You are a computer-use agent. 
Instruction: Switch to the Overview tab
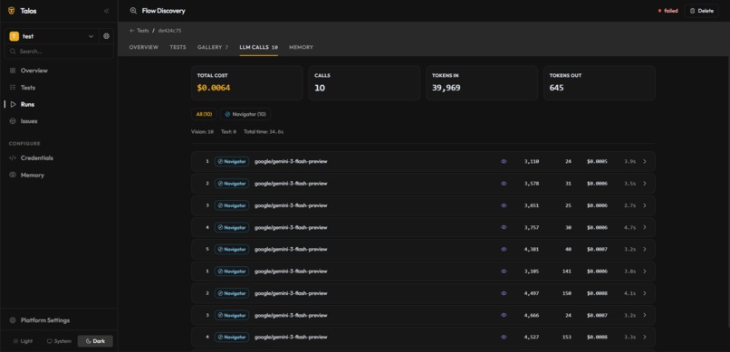coord(144,47)
